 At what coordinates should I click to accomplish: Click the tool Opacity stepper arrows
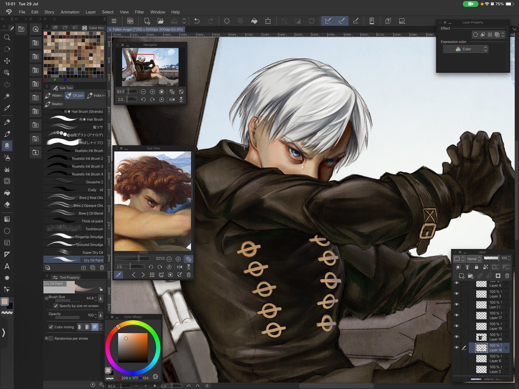(96, 315)
